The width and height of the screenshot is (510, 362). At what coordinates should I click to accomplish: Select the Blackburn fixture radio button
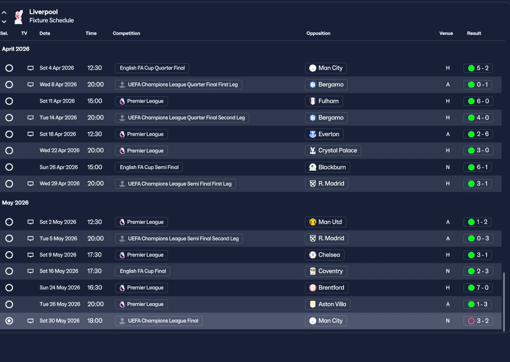point(9,167)
